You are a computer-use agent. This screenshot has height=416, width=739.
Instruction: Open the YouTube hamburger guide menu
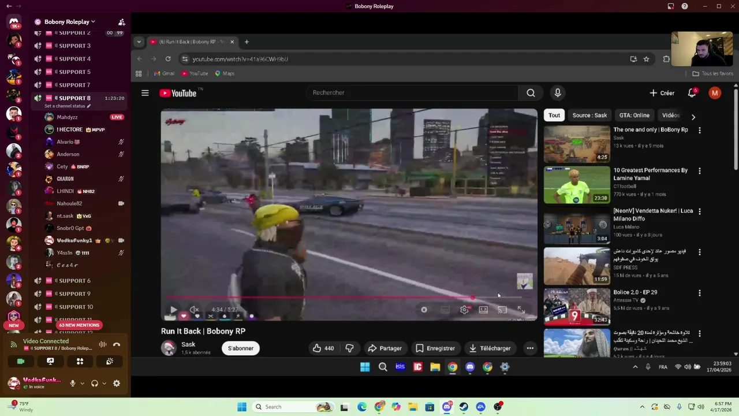[x=145, y=93]
